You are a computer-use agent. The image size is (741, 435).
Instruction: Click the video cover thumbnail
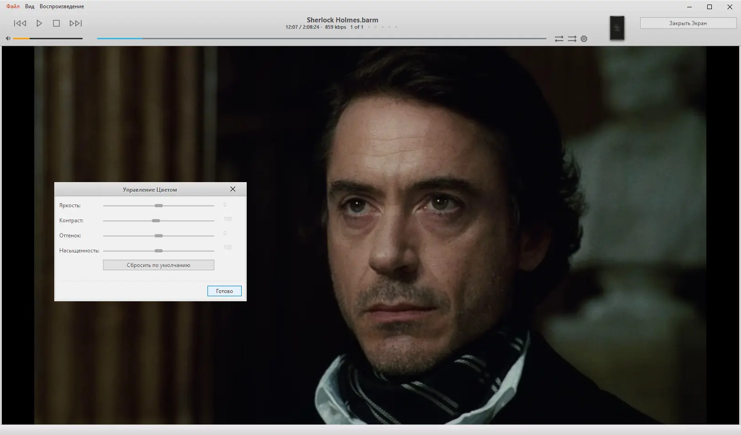617,28
